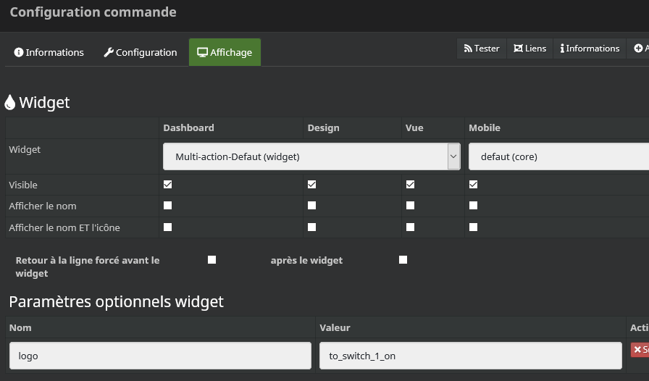Switch to the Configuration tab
649x381 pixels.
141,52
